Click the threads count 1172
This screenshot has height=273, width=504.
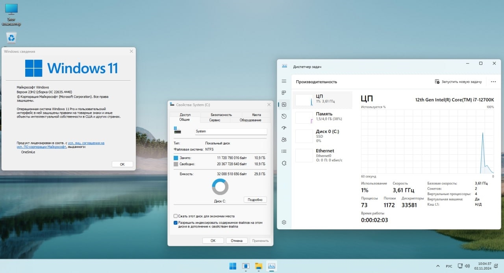(389, 205)
